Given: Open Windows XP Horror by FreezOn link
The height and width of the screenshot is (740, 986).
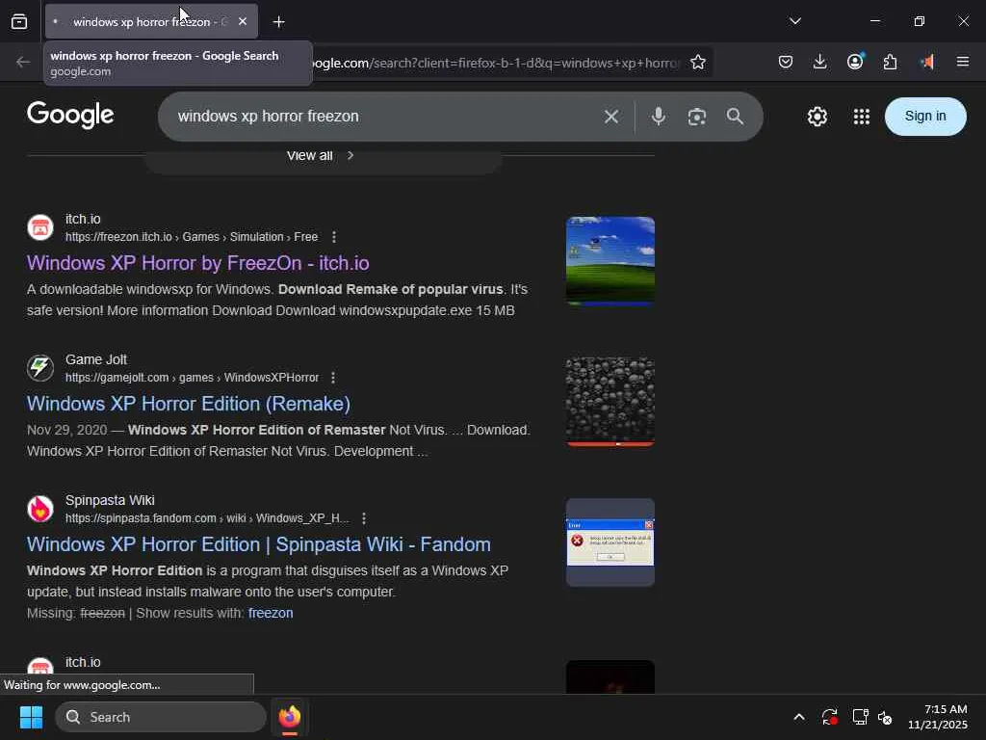Looking at the screenshot, I should pyautogui.click(x=198, y=263).
